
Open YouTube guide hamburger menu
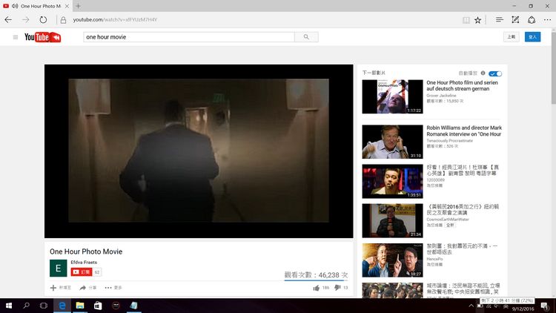[x=16, y=37]
